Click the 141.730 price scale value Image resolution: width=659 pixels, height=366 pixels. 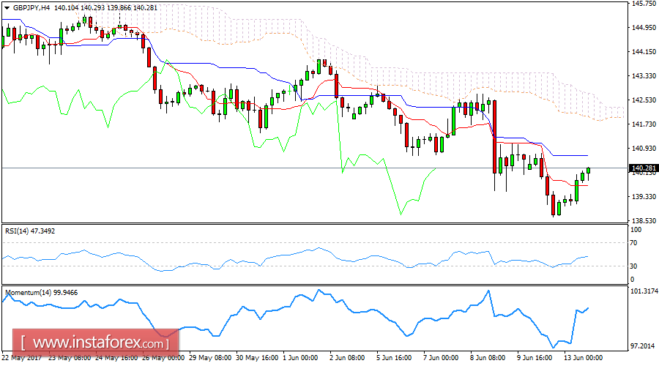tap(644, 124)
